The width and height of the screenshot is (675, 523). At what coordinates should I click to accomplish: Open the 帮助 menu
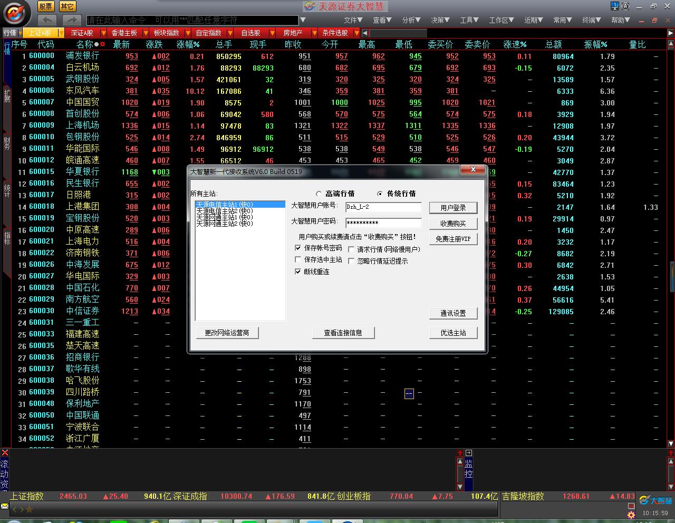620,20
